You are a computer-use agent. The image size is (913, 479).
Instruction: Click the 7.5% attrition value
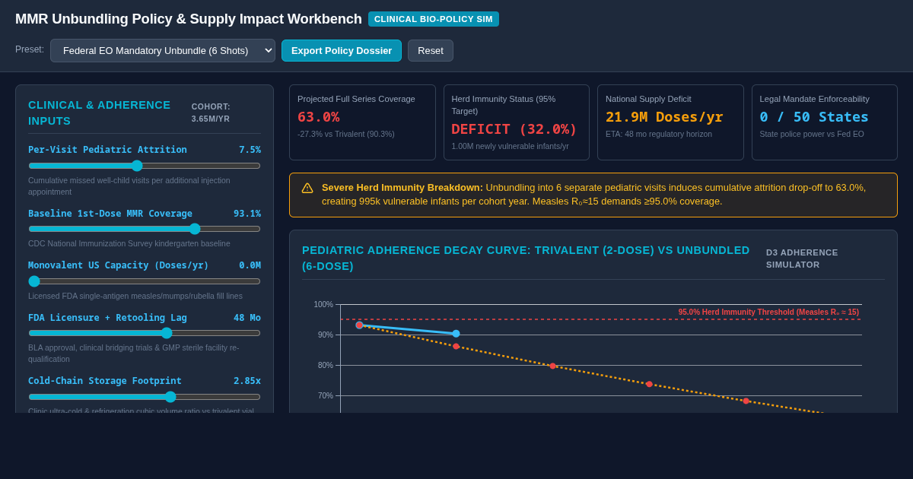click(x=250, y=150)
